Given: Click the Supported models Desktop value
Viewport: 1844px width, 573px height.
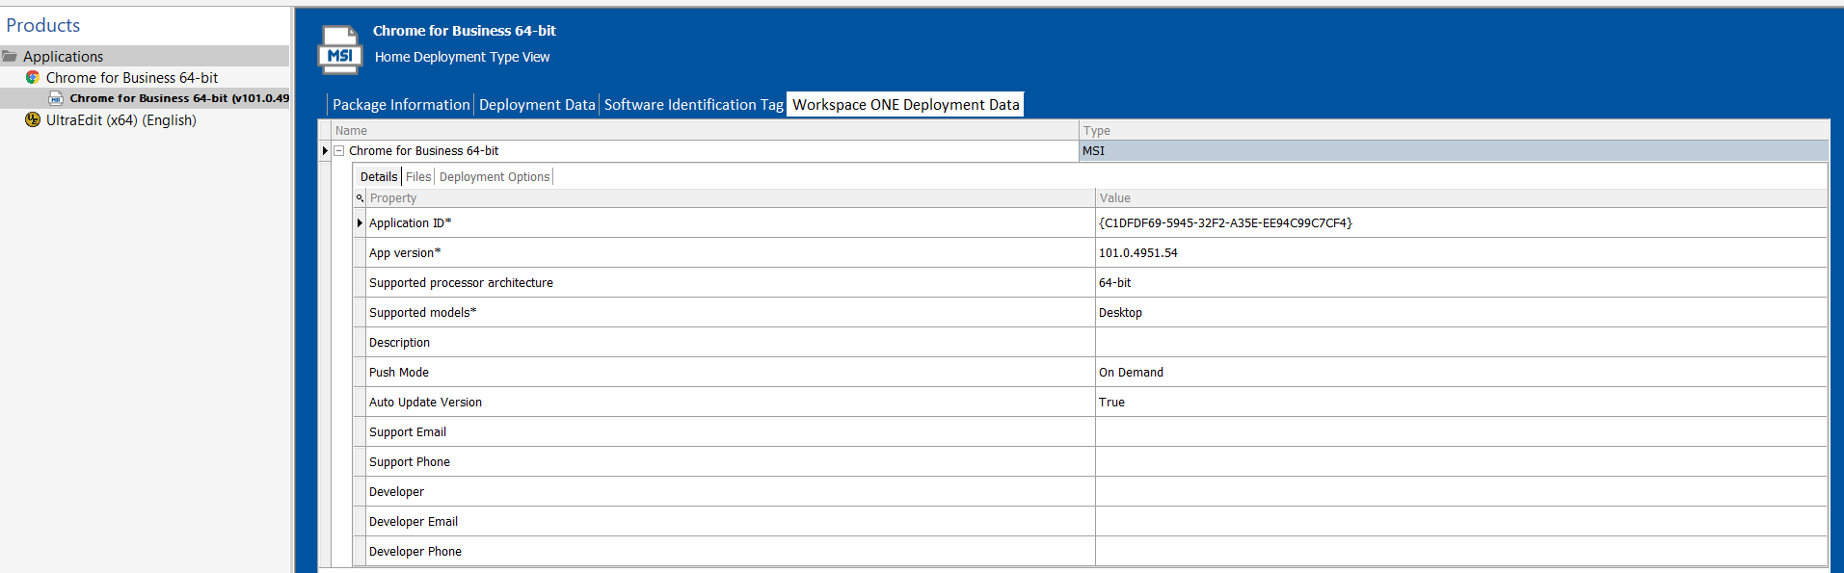Looking at the screenshot, I should 1120,313.
